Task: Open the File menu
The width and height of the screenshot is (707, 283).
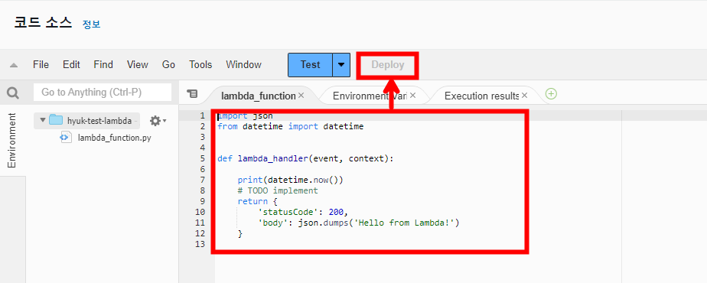Action: point(41,65)
